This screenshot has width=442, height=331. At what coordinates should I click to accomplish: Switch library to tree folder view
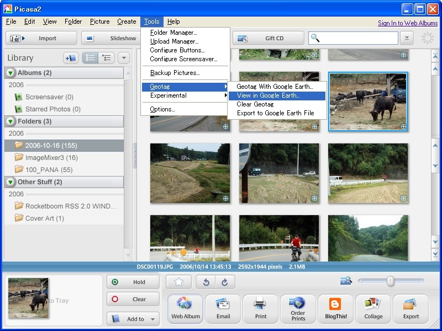[x=106, y=58]
